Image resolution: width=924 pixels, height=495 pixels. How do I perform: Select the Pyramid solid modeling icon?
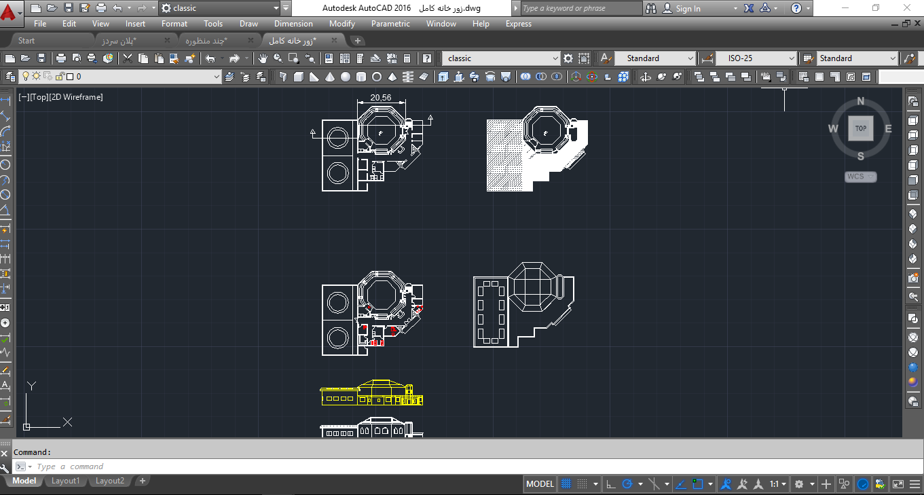tap(392, 77)
